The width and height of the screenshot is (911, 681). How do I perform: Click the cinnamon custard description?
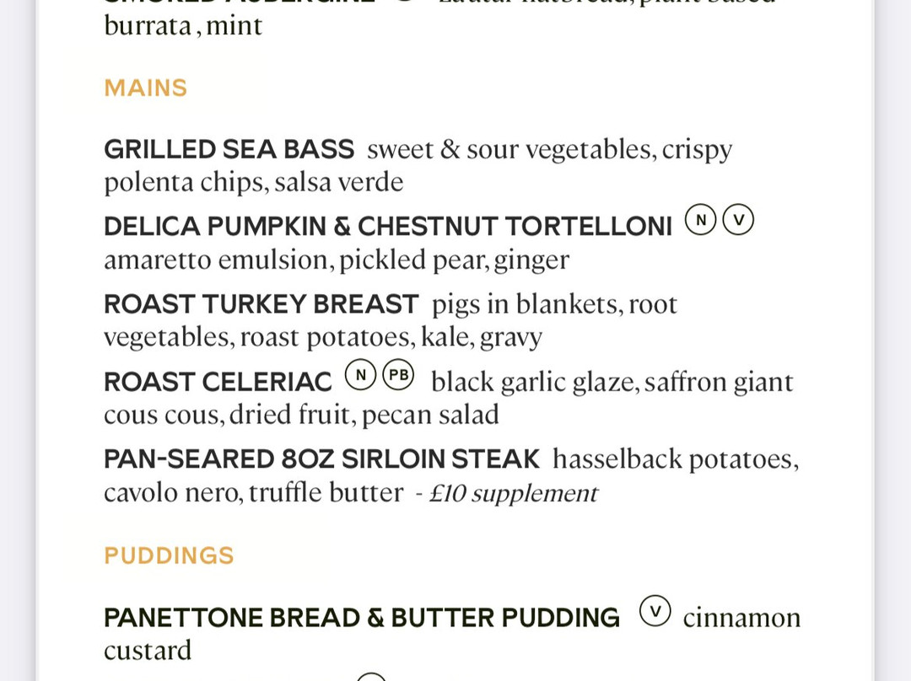point(452,634)
